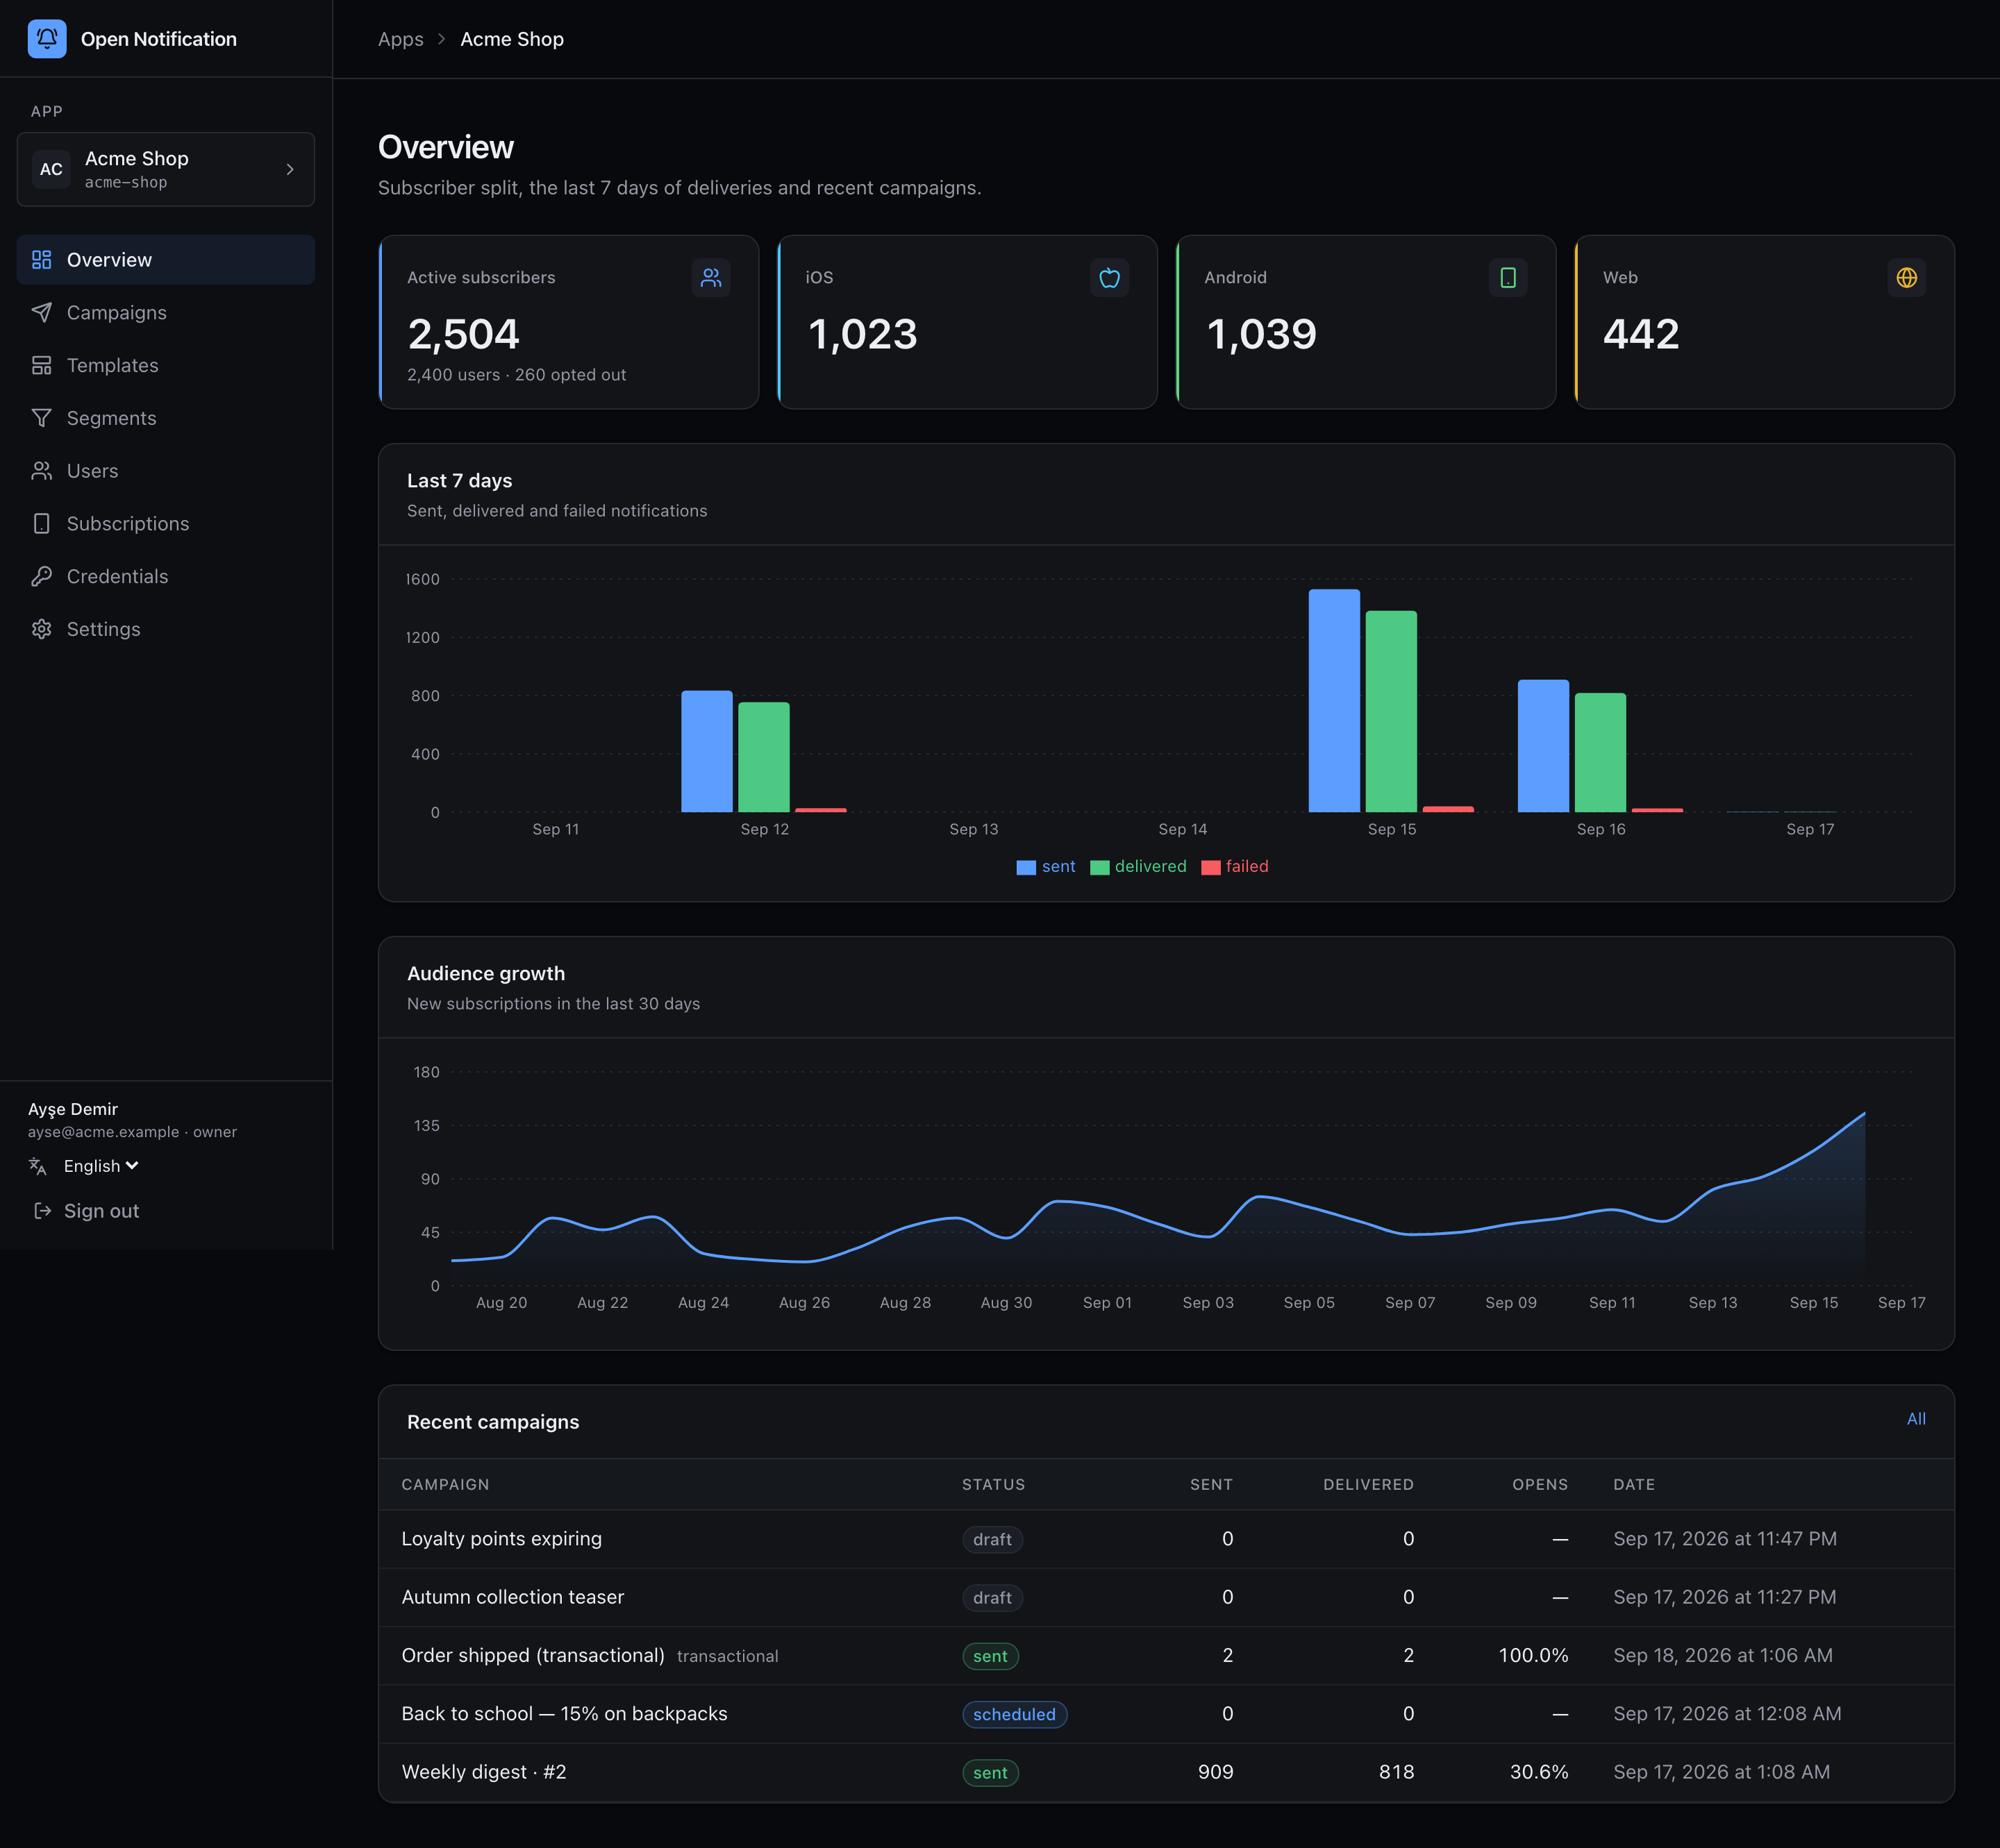2000x1848 pixels.
Task: Open Templates from the sidebar
Action: point(166,366)
